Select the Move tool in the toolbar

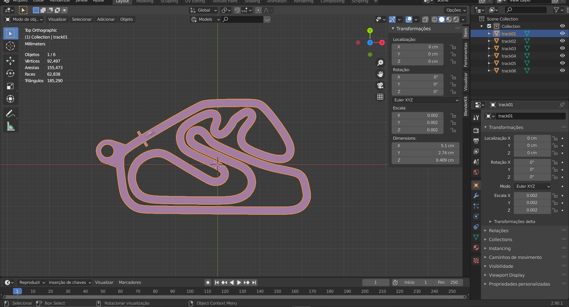10,61
